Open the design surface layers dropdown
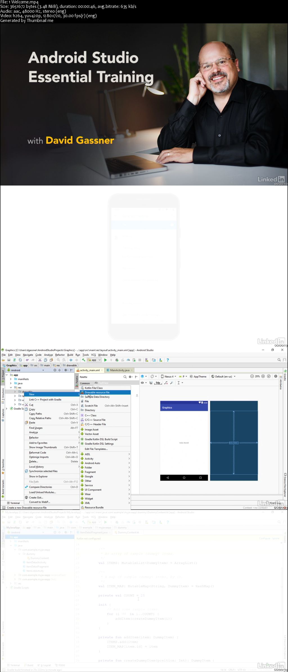Screen dimensions: 288x672 pyautogui.click(x=144, y=376)
